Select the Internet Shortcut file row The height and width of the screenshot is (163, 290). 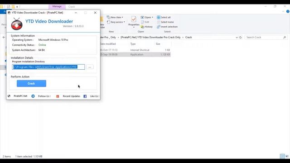coord(135,50)
